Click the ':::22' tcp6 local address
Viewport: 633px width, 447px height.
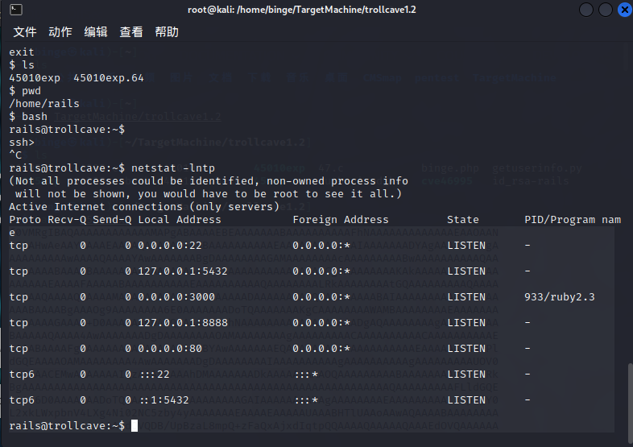click(x=155, y=375)
